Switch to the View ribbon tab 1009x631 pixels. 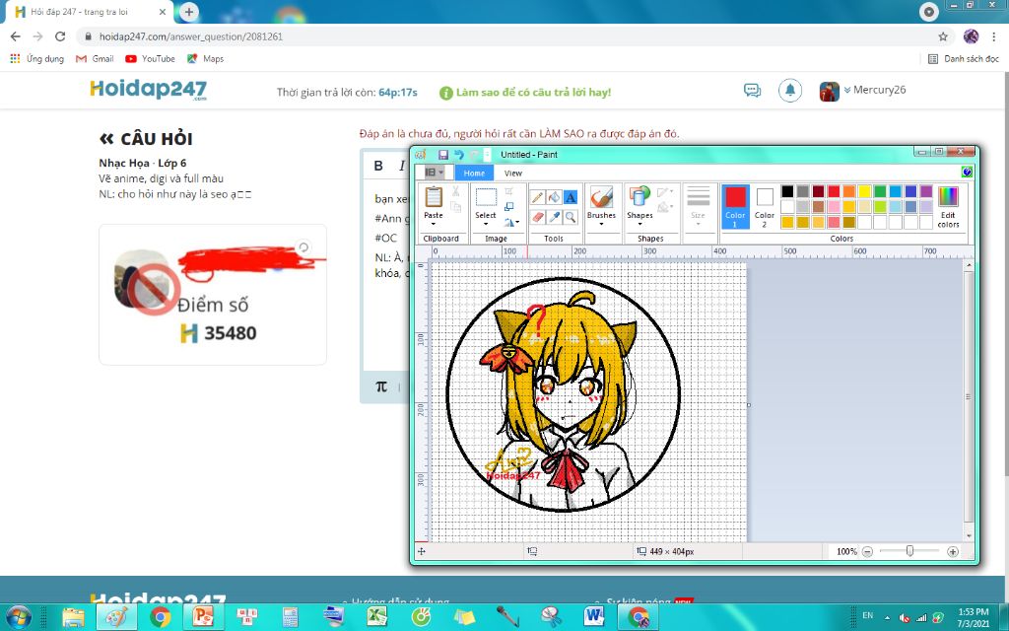[512, 173]
